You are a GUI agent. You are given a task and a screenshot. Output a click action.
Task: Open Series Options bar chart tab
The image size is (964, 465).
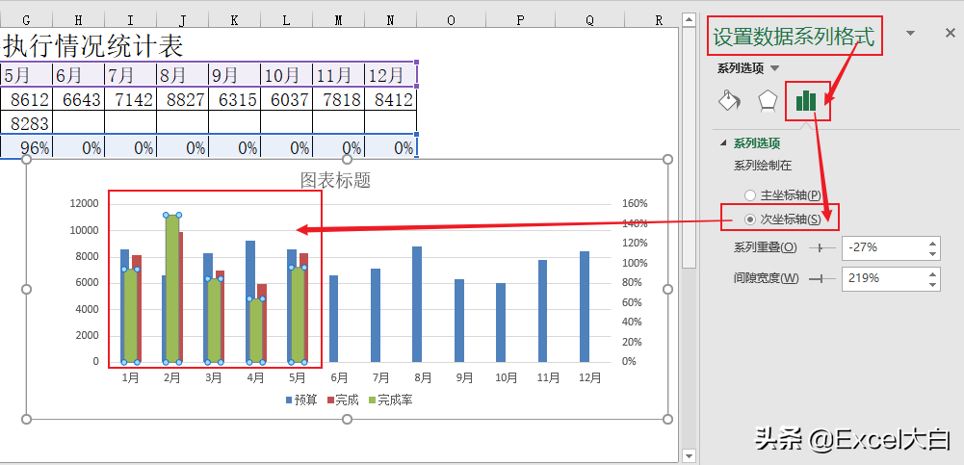[x=806, y=101]
